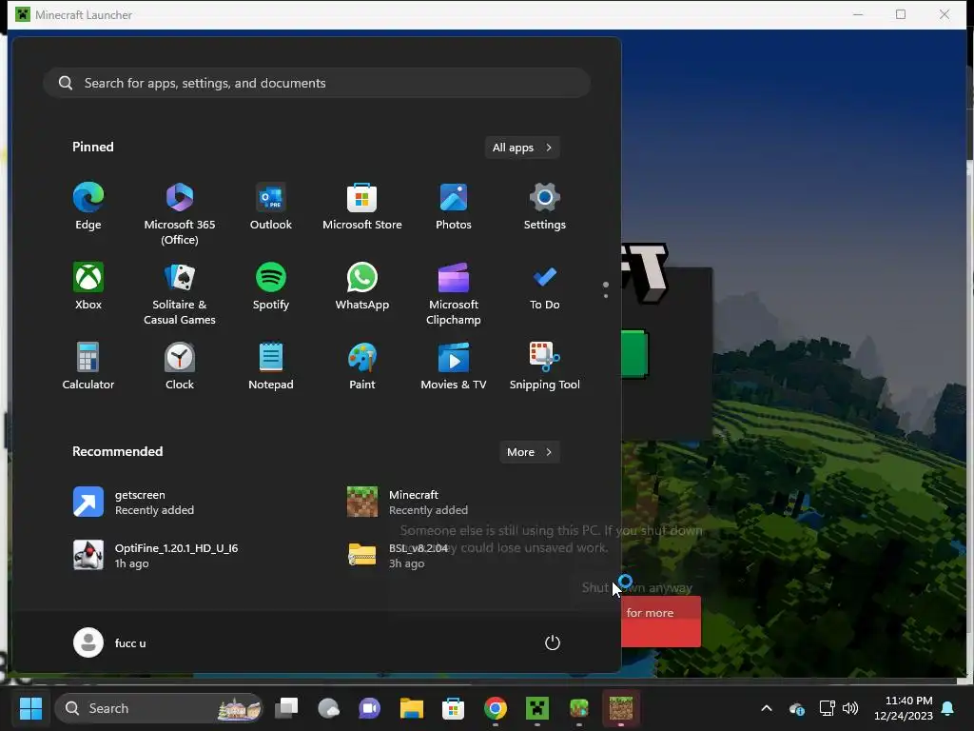This screenshot has height=731, width=974.
Task: Open notifications bell icon
Action: point(948,708)
